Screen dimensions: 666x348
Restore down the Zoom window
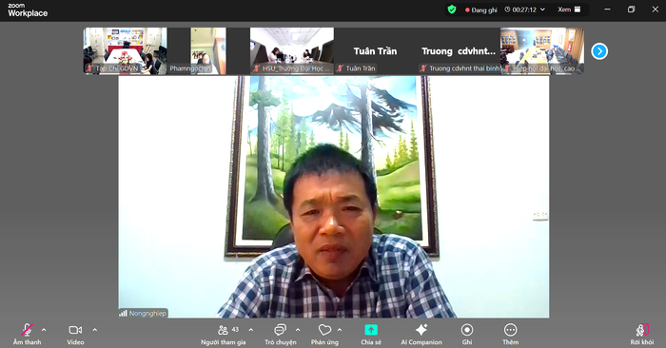coord(631,10)
